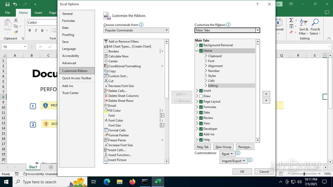The height and width of the screenshot is (187, 333).
Task: Click info icon next to Reset button
Action: (238, 153)
